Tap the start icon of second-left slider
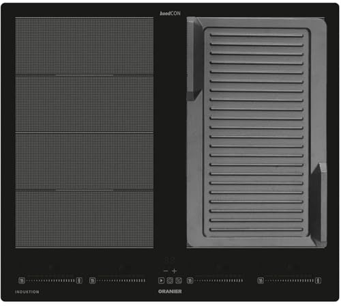 coord(92,281)
